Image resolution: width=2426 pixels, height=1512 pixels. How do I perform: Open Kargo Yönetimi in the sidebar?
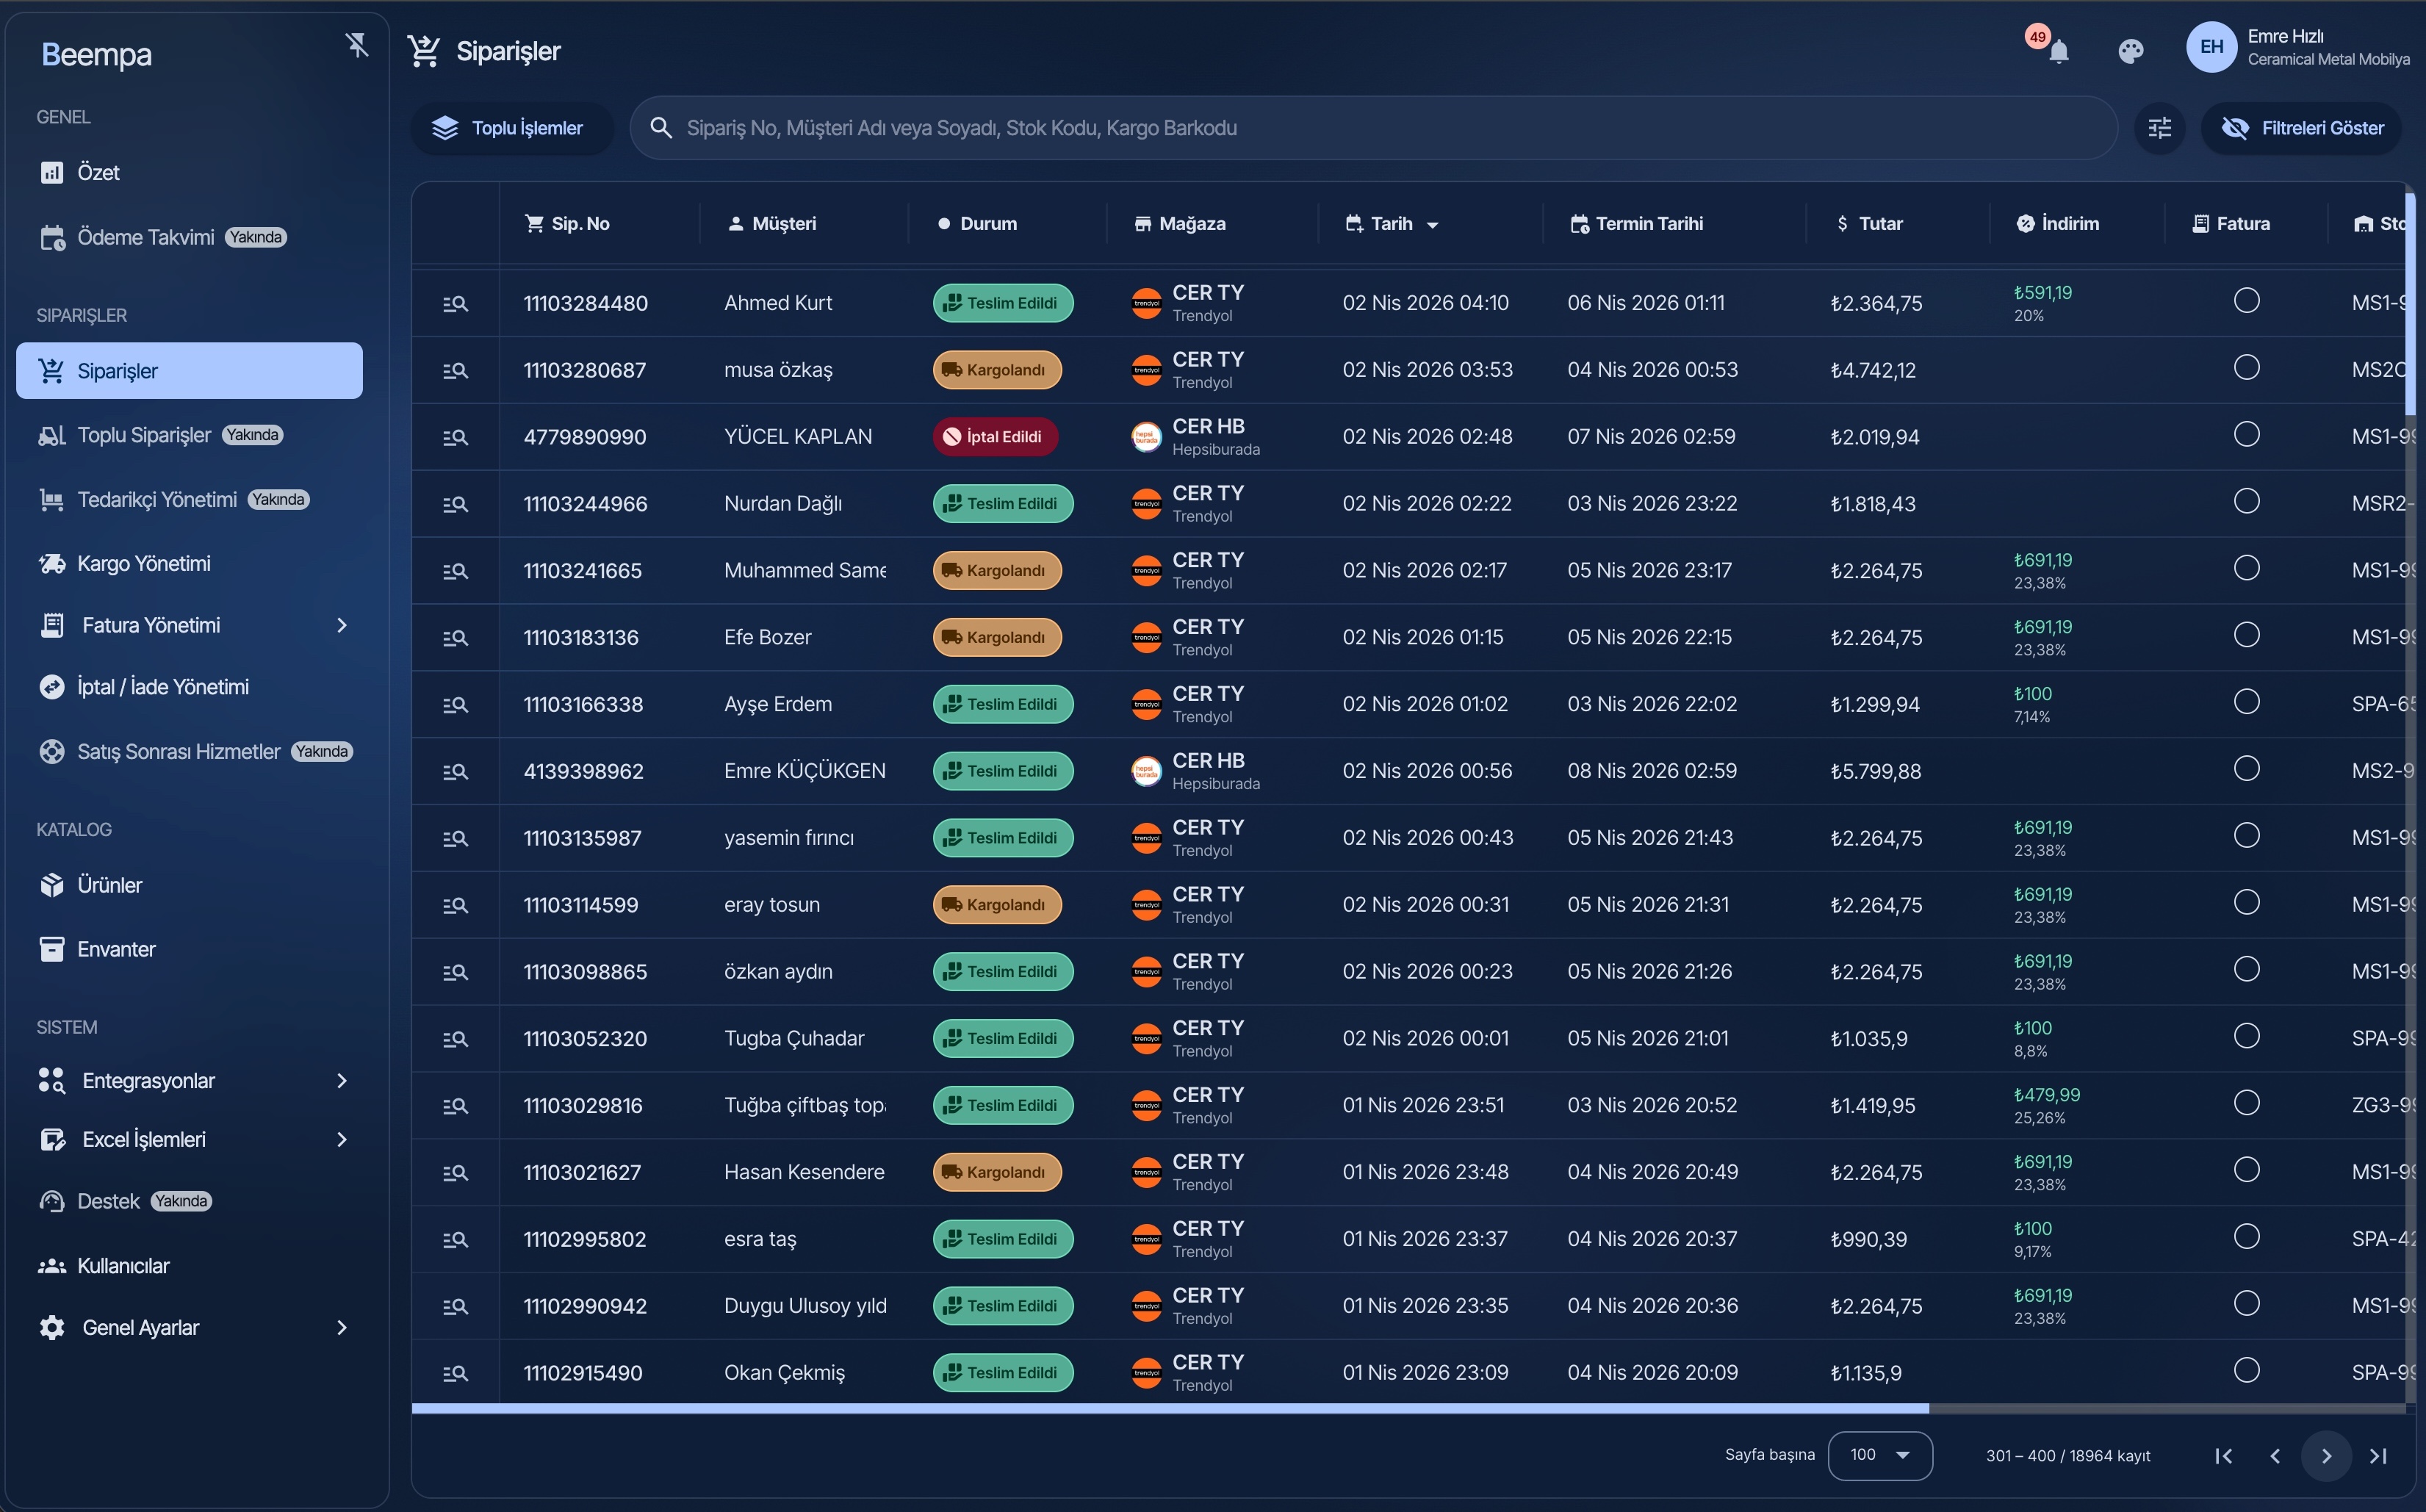(x=144, y=564)
